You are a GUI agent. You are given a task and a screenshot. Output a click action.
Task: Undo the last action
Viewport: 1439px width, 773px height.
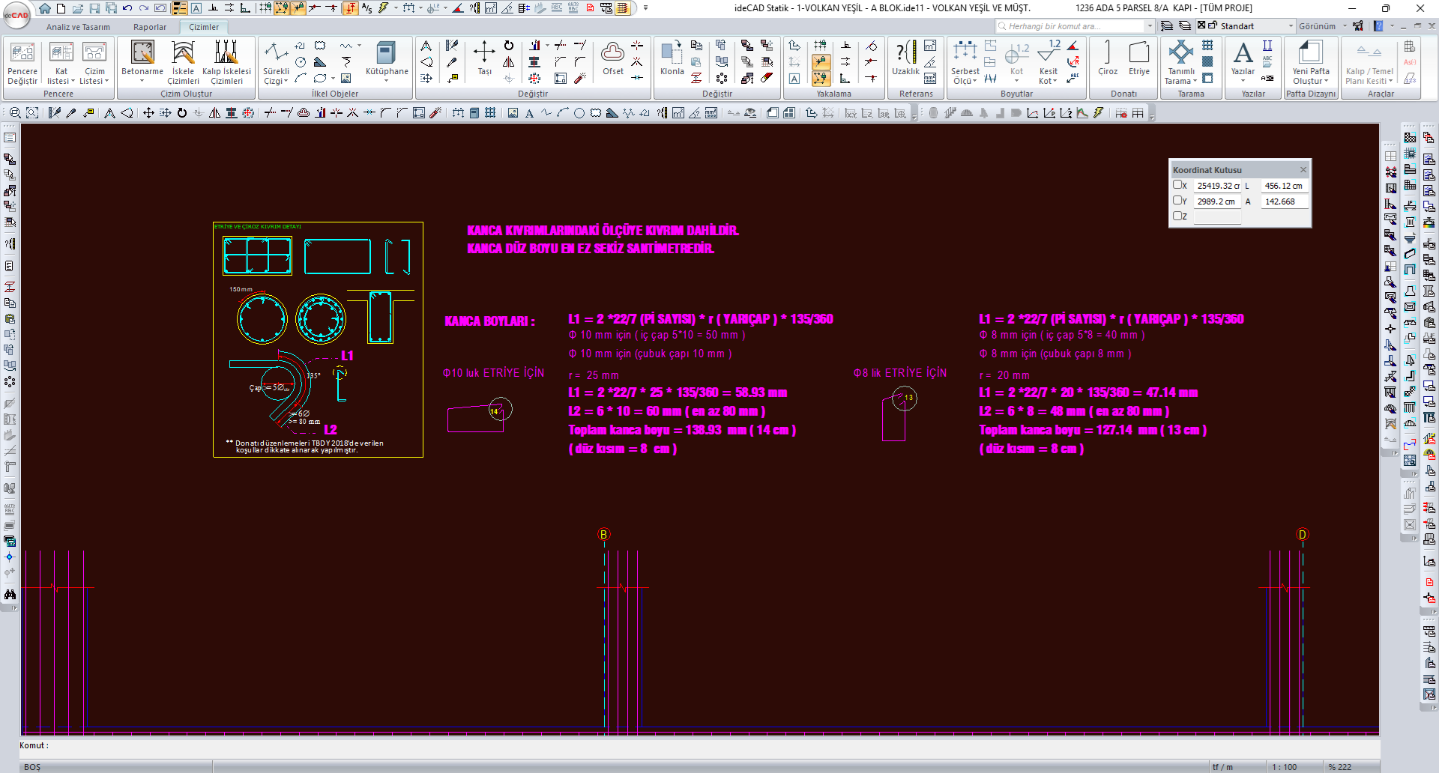[x=127, y=8]
